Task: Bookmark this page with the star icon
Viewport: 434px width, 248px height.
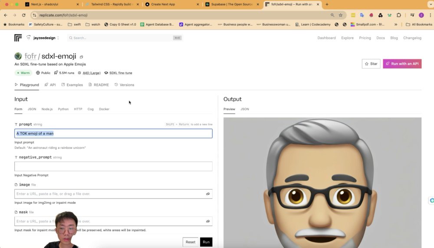Action: 341,15
